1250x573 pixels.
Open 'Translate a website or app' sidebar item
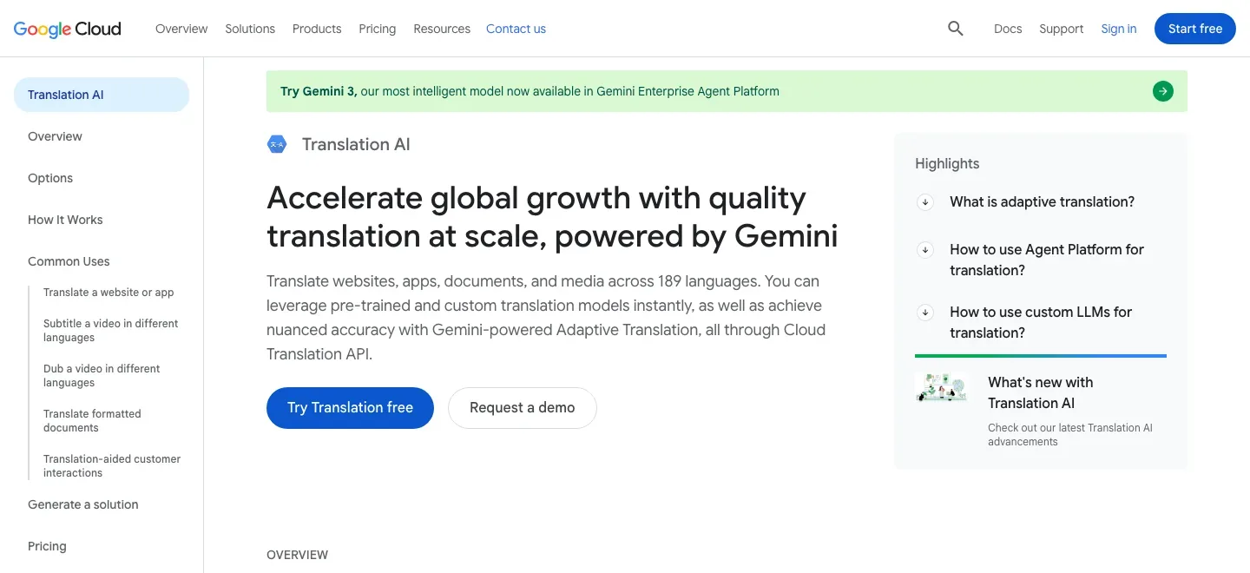point(109,293)
